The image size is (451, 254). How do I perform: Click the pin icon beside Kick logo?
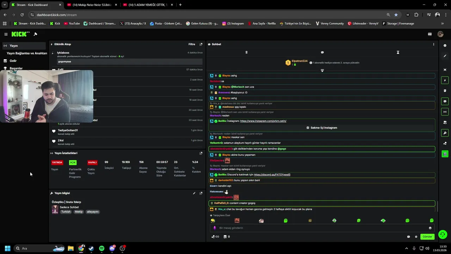(35, 34)
